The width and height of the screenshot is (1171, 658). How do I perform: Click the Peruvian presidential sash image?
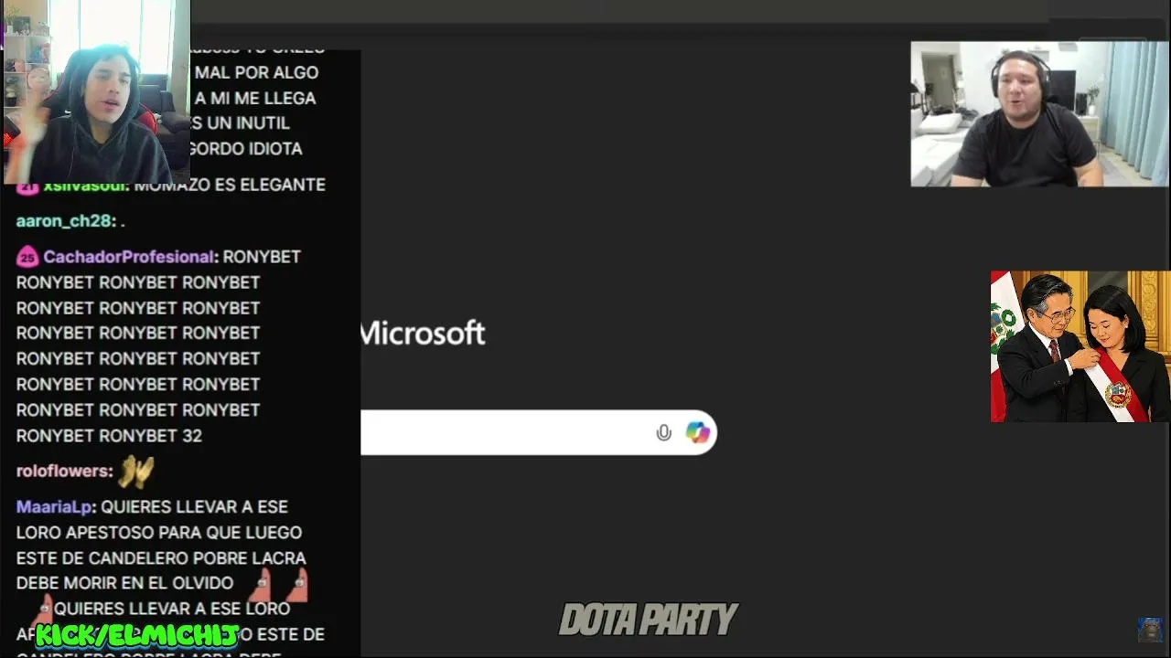(x=1080, y=346)
